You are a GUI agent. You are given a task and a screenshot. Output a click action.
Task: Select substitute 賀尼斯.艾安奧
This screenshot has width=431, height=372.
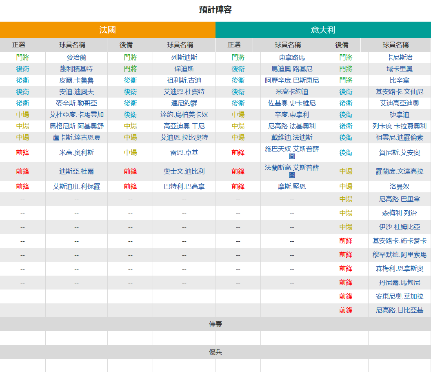tap(400, 153)
